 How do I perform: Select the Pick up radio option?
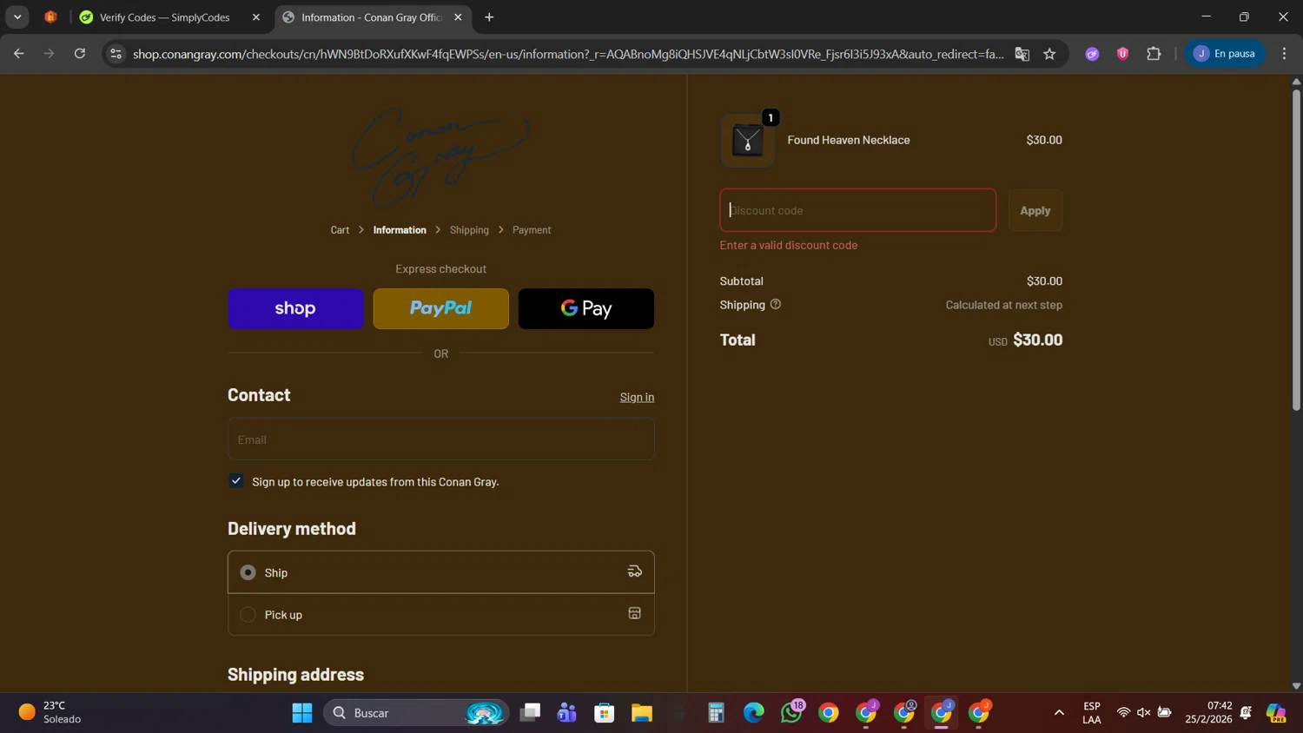point(248,615)
